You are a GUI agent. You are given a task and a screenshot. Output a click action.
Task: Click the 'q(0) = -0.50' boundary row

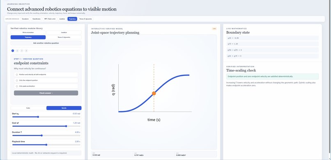point(272,38)
